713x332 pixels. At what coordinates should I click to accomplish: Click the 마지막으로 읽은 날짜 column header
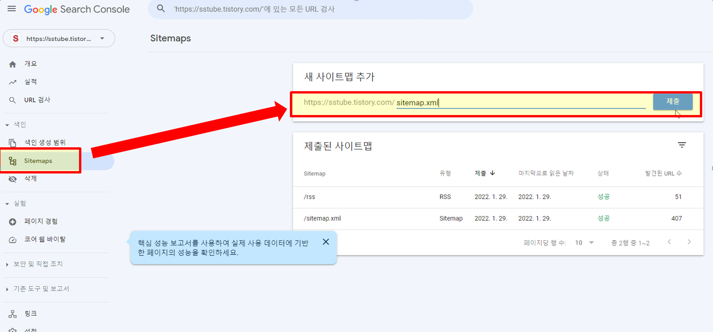coord(546,173)
